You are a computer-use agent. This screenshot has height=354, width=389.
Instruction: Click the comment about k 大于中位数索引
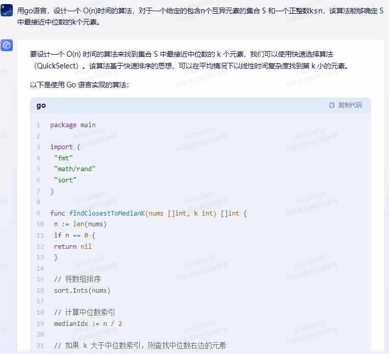140,345
